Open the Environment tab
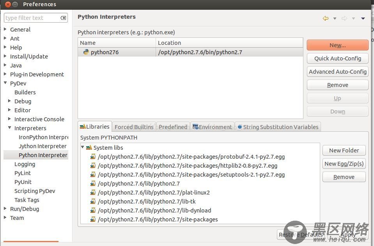The height and width of the screenshot is (246, 374). pos(213,127)
